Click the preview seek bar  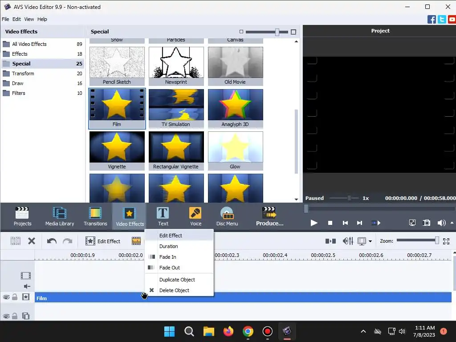pyautogui.click(x=379, y=208)
